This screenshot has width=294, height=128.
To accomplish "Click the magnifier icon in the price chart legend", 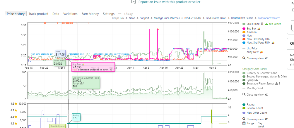I will coord(244,58).
